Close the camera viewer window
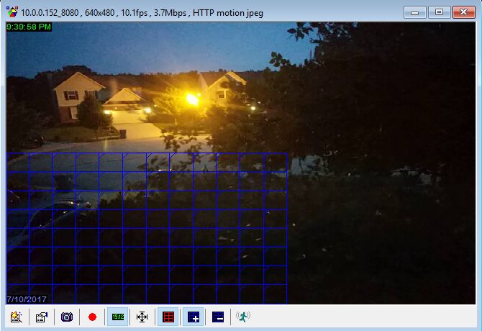The width and height of the screenshot is (482, 331). [x=463, y=12]
